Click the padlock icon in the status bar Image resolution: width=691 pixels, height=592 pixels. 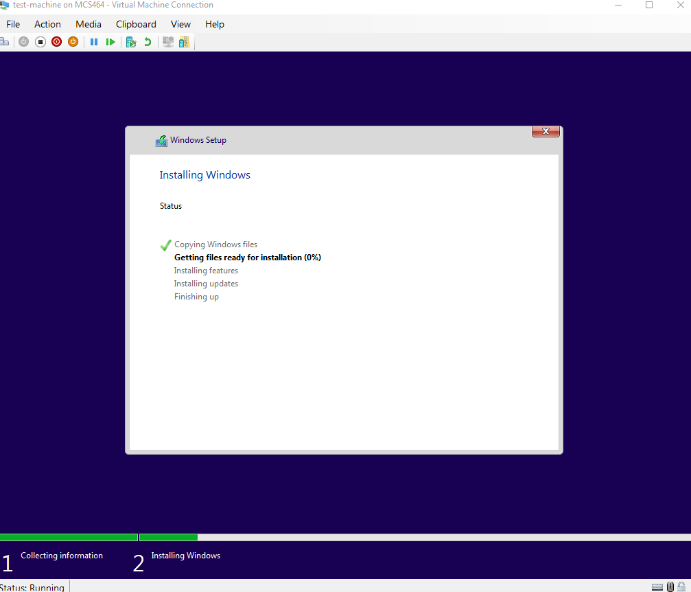tap(681, 587)
